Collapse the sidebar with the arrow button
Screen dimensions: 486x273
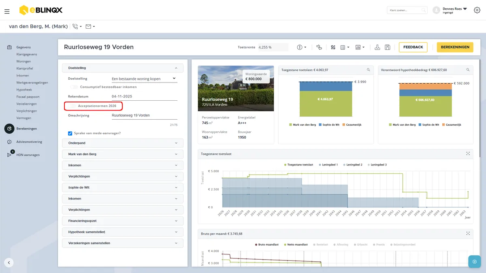[9, 262]
